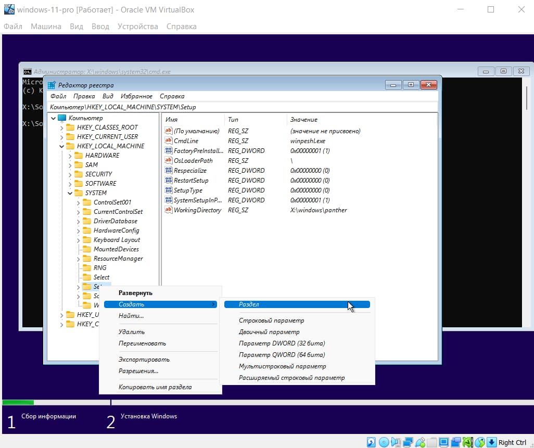
Task: Open Избранное menu in Registry Editor
Action: coord(136,96)
